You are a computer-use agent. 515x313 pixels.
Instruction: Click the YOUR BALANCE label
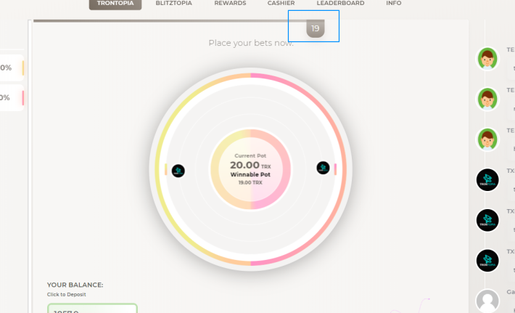(x=75, y=285)
